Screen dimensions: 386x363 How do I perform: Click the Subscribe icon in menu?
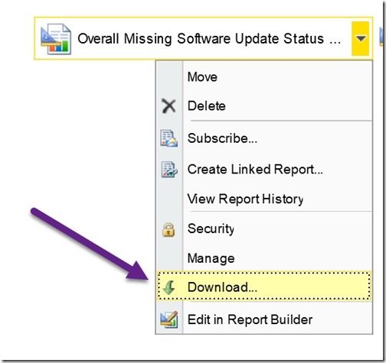(168, 138)
